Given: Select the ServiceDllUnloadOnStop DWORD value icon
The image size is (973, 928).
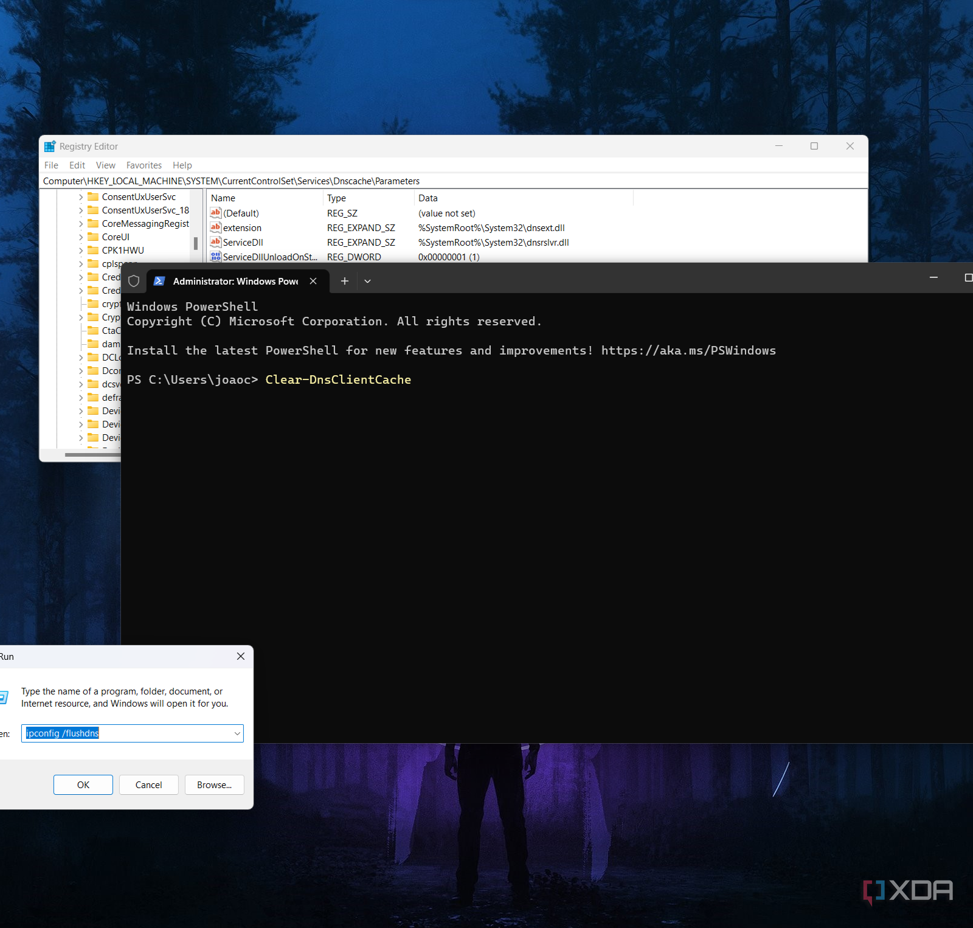Looking at the screenshot, I should (215, 257).
